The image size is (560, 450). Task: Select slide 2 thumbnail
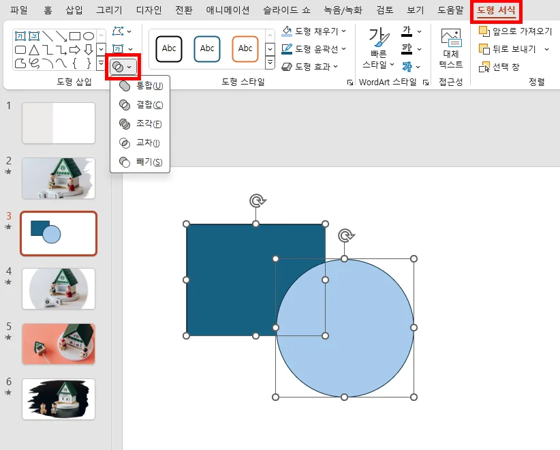tap(59, 179)
